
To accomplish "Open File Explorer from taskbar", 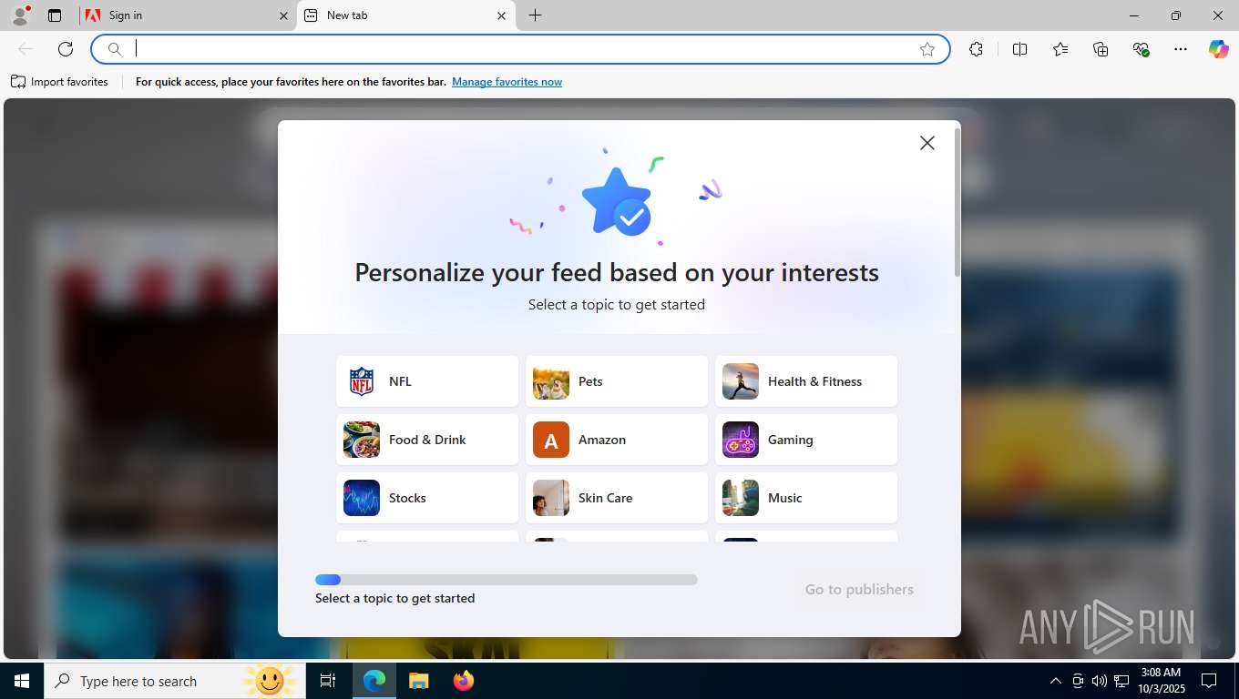I will click(418, 681).
